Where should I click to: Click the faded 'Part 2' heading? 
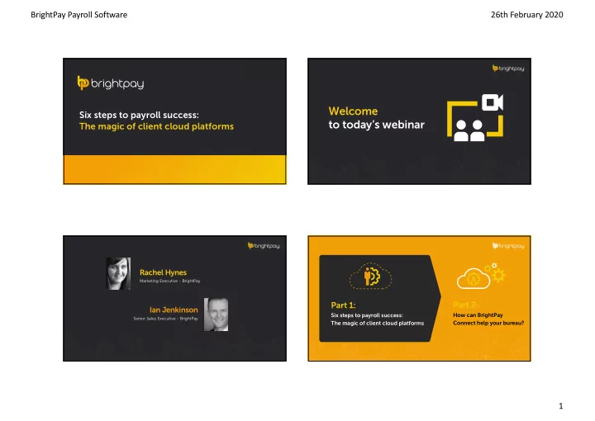click(x=464, y=305)
